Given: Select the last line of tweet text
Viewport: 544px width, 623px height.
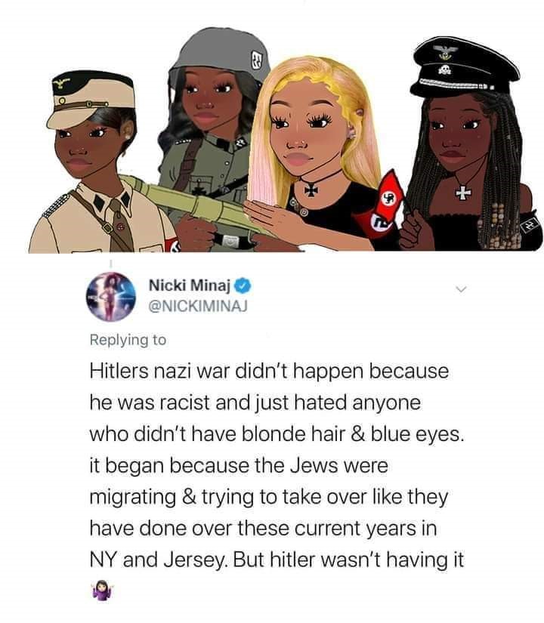Looking at the screenshot, I should 277,560.
